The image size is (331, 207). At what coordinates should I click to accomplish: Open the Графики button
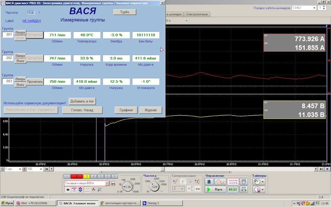[x=126, y=110]
